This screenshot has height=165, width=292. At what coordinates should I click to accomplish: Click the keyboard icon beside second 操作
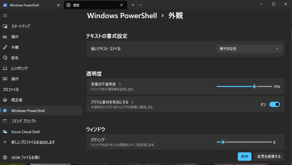(x=5, y=79)
